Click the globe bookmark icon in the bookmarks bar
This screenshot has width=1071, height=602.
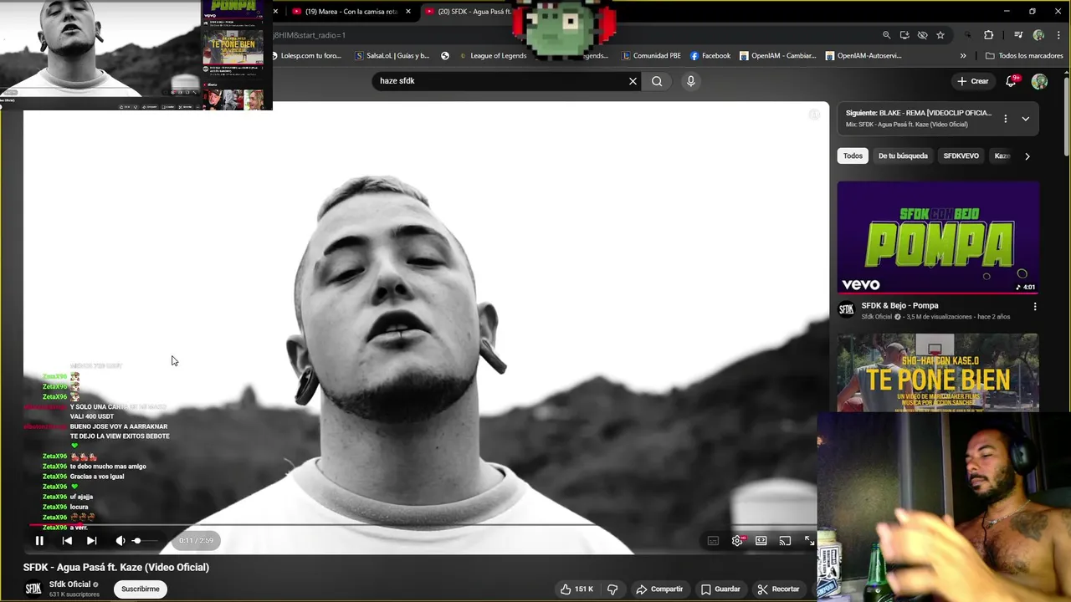pyautogui.click(x=445, y=56)
